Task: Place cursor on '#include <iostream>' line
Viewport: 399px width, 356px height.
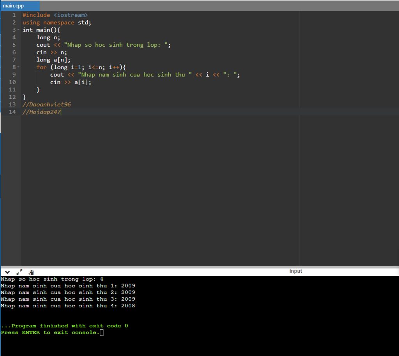Action: click(x=55, y=15)
